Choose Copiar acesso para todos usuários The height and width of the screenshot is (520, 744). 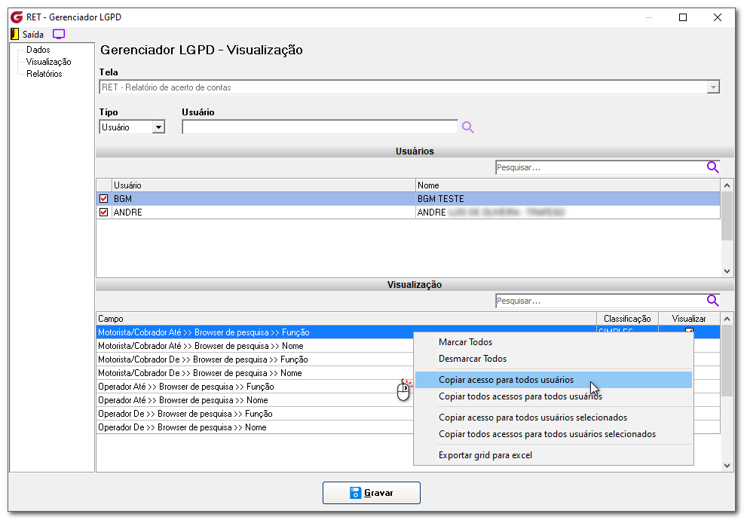(x=553, y=380)
